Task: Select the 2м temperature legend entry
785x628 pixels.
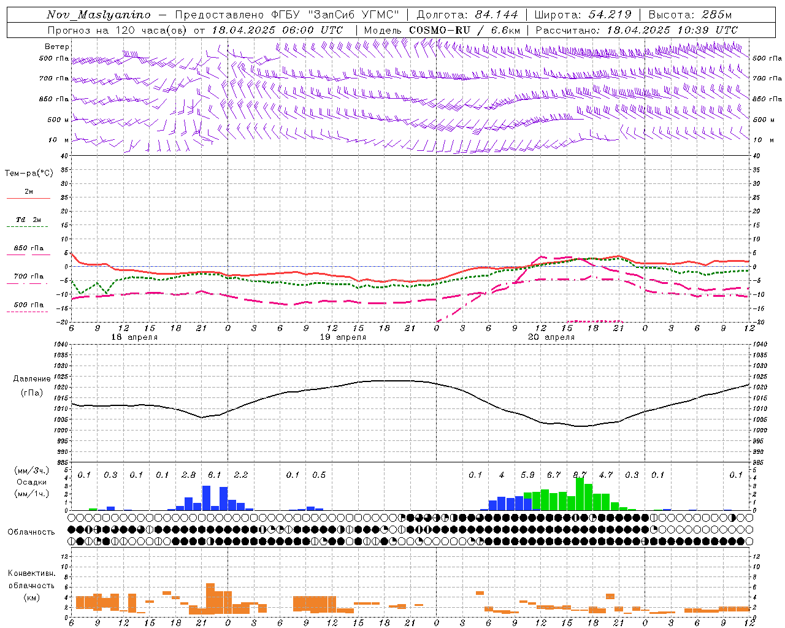Action: (x=29, y=192)
